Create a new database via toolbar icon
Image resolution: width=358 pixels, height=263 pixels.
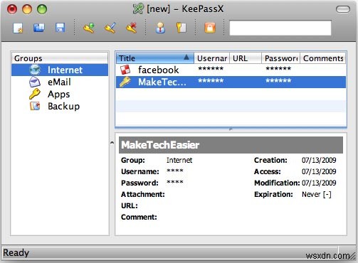tap(18, 28)
